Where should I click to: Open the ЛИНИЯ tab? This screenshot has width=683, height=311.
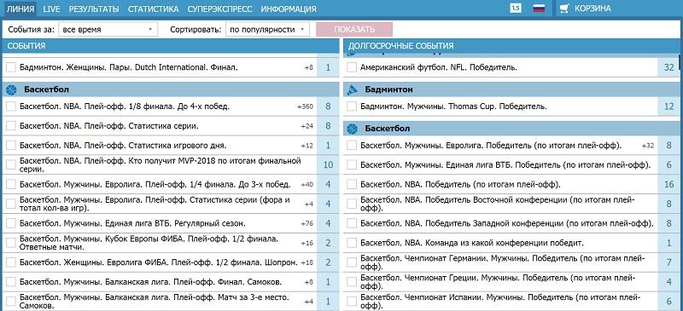[20, 9]
